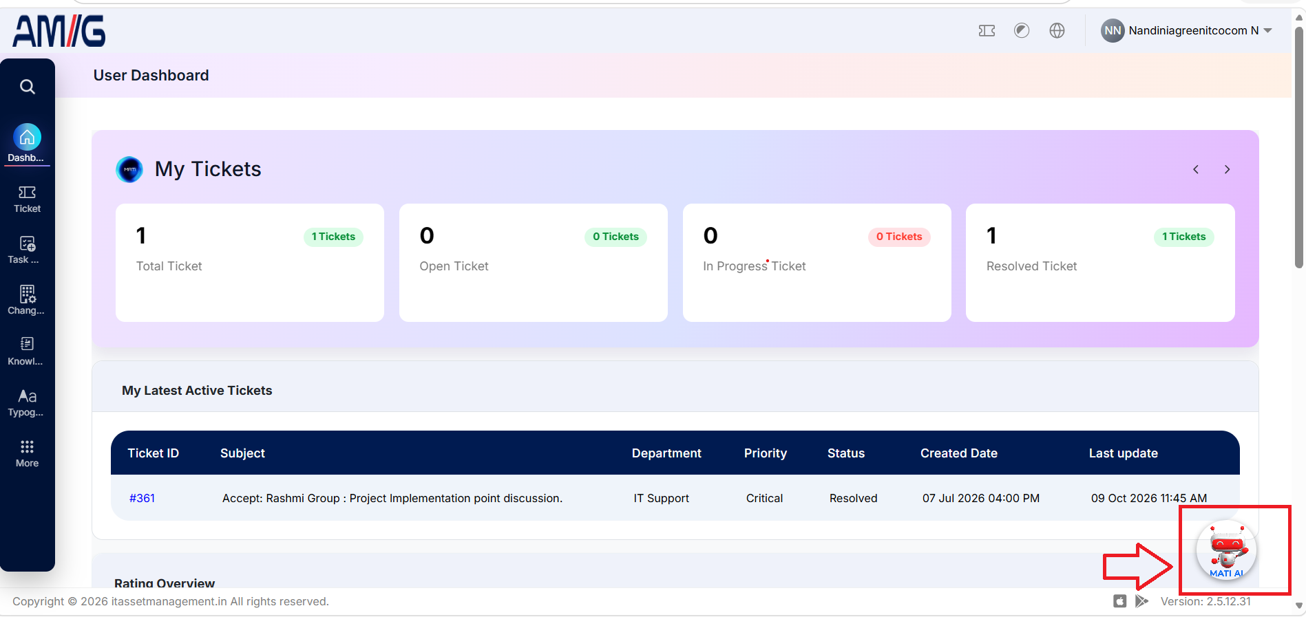Image resolution: width=1306 pixels, height=617 pixels.
Task: Click the Subject column header
Action: [242, 453]
